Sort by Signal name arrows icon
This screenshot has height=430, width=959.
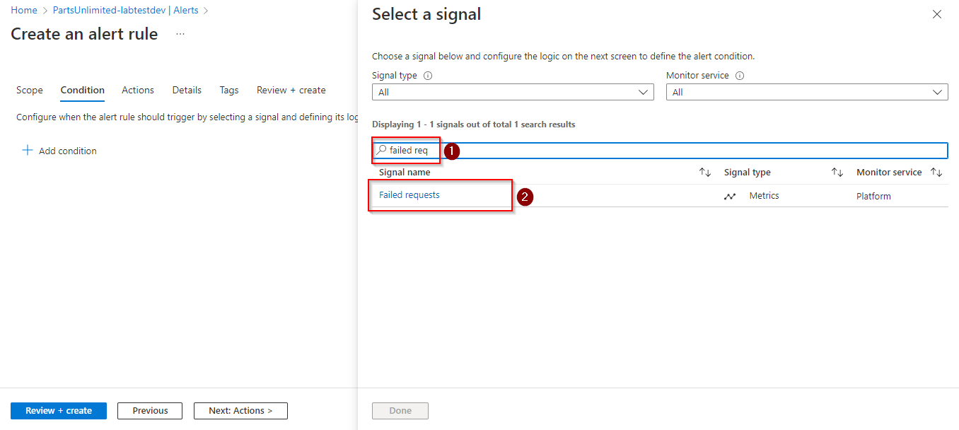(705, 173)
